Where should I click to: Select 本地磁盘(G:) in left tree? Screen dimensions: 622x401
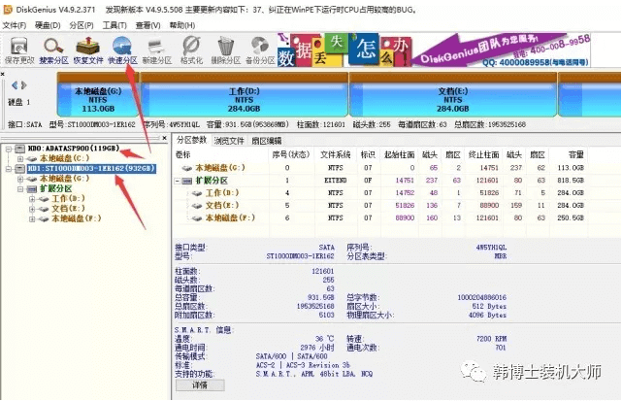click(64, 179)
